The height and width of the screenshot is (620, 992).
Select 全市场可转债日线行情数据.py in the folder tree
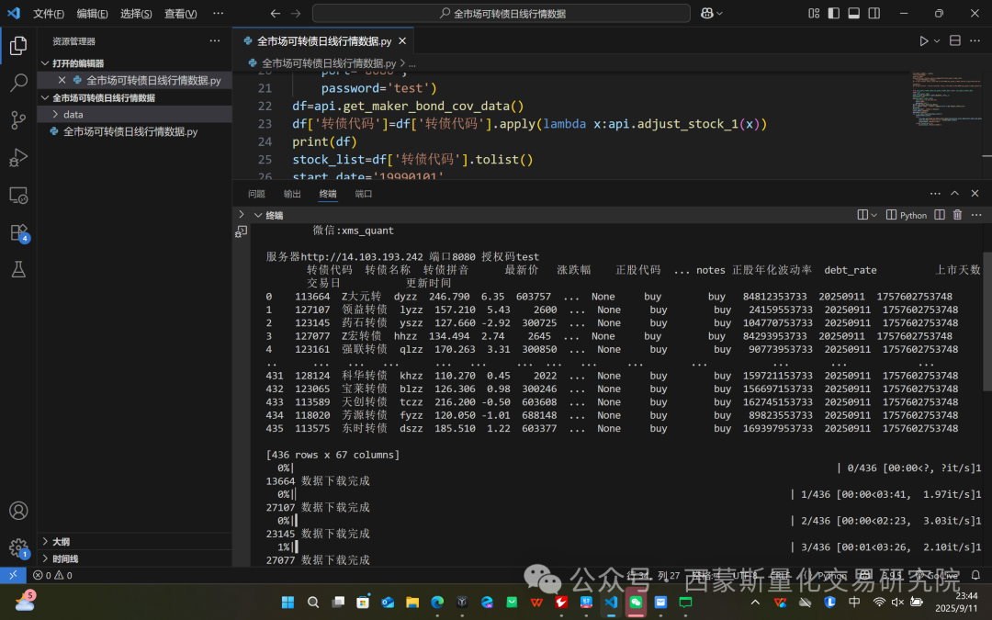point(130,131)
